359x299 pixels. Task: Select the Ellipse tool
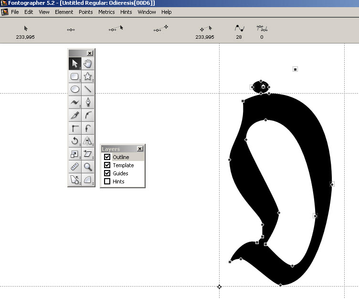75,89
